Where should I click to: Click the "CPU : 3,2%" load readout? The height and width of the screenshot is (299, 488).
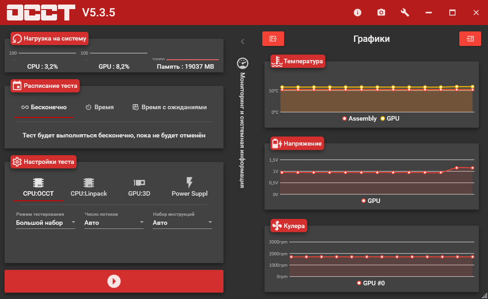pyautogui.click(x=42, y=66)
